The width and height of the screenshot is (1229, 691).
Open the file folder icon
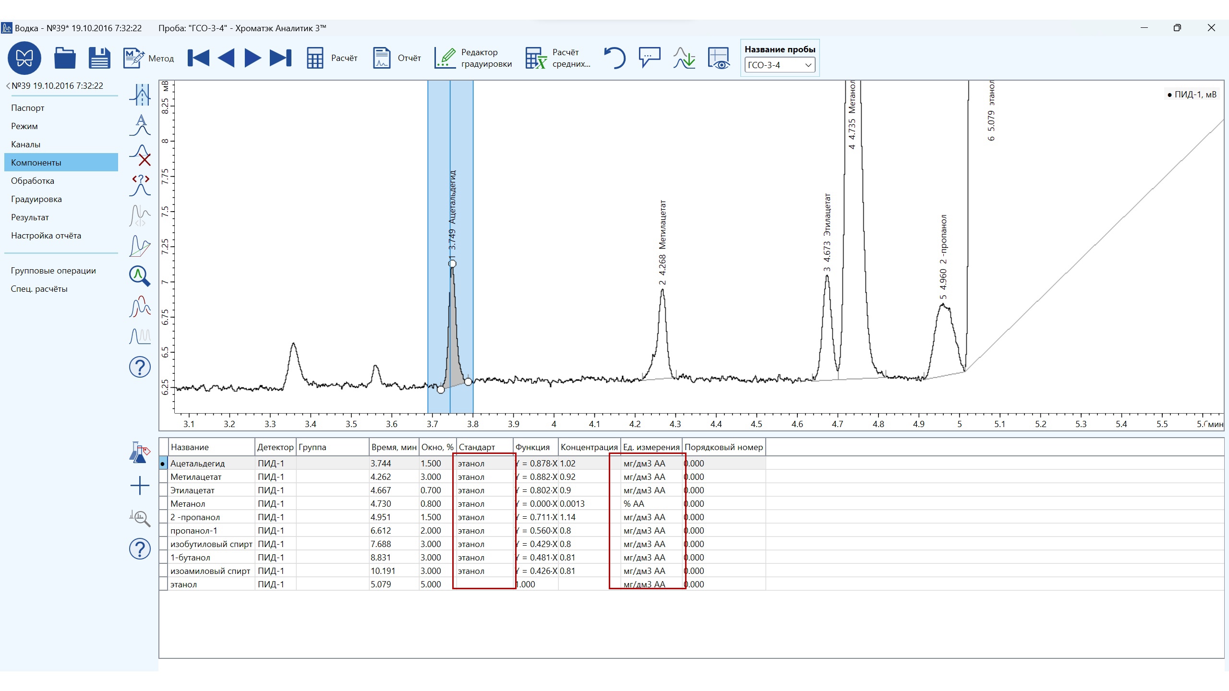pos(65,58)
